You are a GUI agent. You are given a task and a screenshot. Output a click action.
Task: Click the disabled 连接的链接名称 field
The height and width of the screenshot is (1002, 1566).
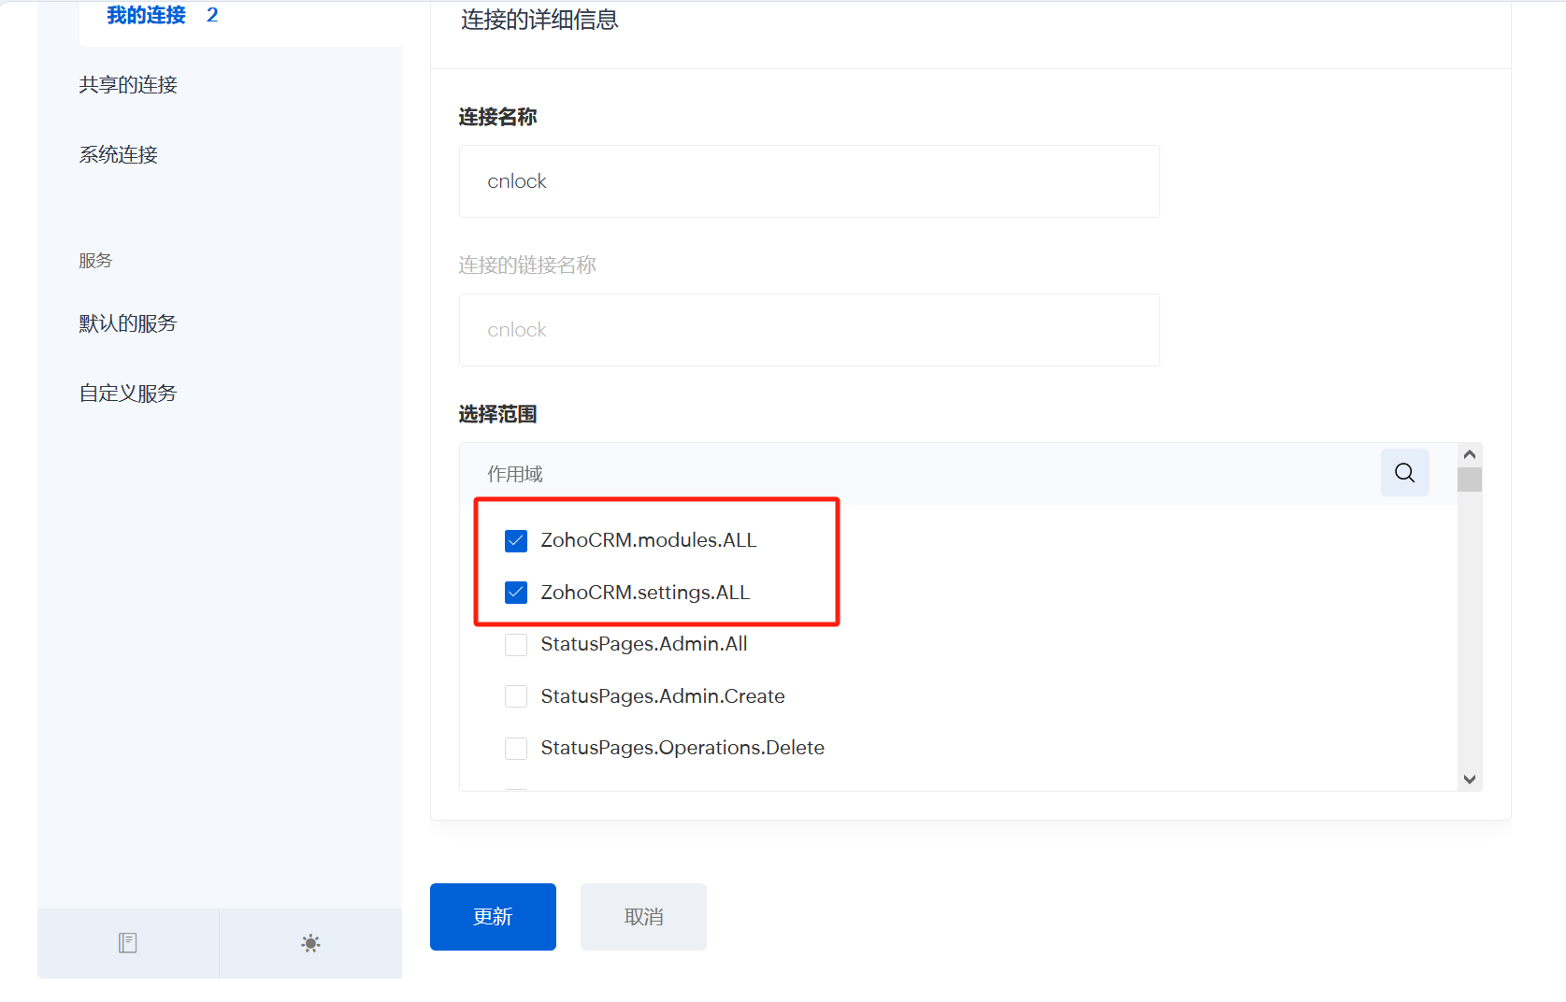[809, 330]
